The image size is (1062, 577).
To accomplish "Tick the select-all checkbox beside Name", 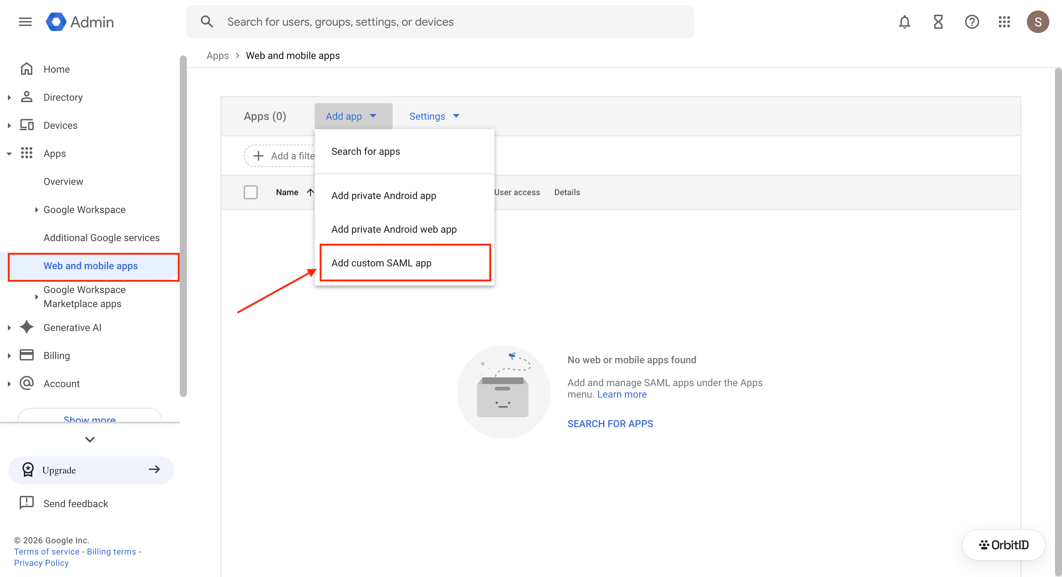I will (251, 192).
